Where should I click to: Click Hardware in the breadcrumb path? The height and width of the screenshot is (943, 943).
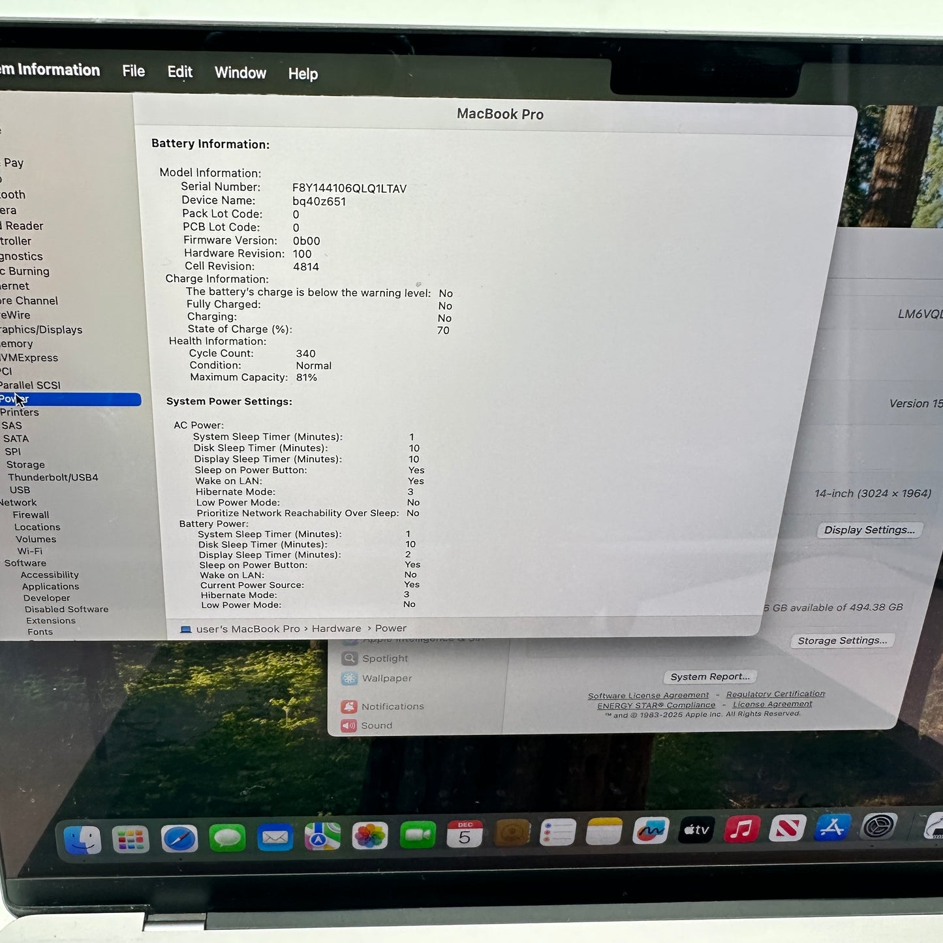click(336, 628)
